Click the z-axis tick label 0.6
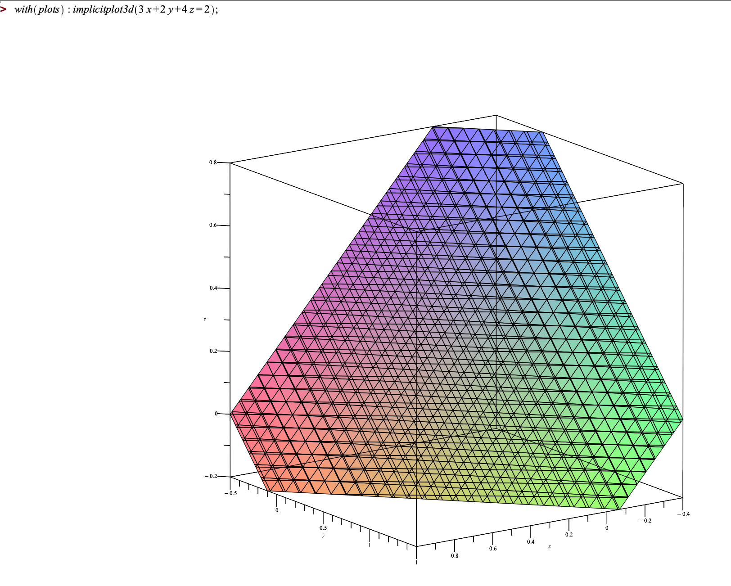 coord(213,225)
